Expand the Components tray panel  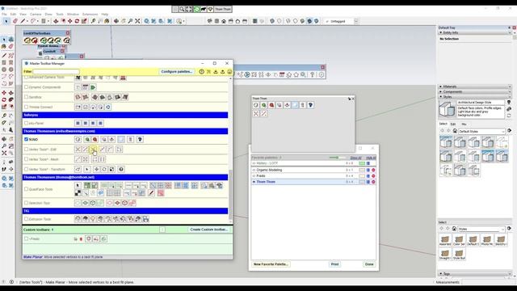pyautogui.click(x=452, y=91)
